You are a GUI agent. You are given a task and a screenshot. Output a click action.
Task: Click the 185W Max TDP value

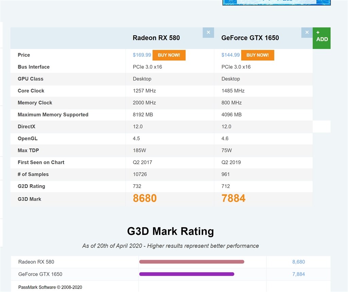tap(139, 151)
